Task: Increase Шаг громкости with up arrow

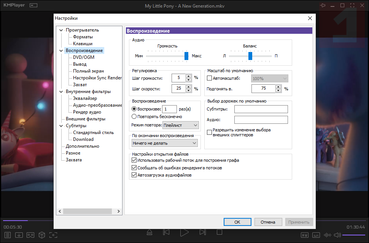Action: point(188,76)
